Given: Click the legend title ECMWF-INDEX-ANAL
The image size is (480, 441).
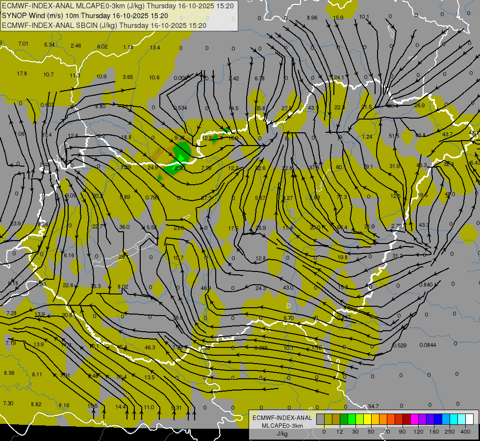Looking at the screenshot, I should (282, 418).
